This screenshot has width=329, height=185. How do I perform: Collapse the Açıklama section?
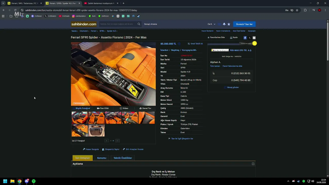click(253, 164)
